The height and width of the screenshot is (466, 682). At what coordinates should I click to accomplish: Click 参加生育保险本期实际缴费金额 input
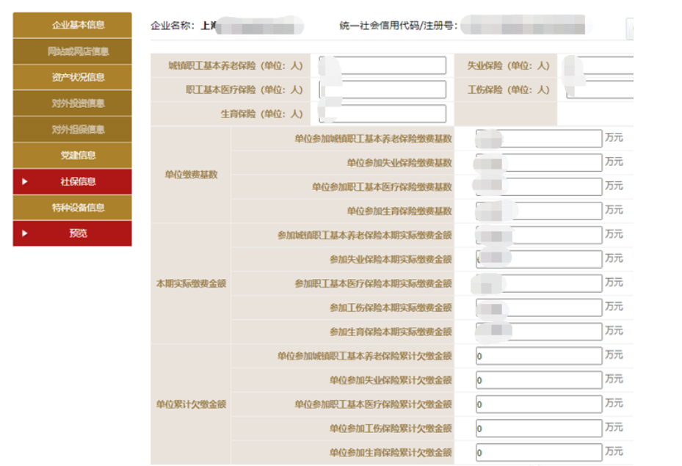tap(539, 331)
